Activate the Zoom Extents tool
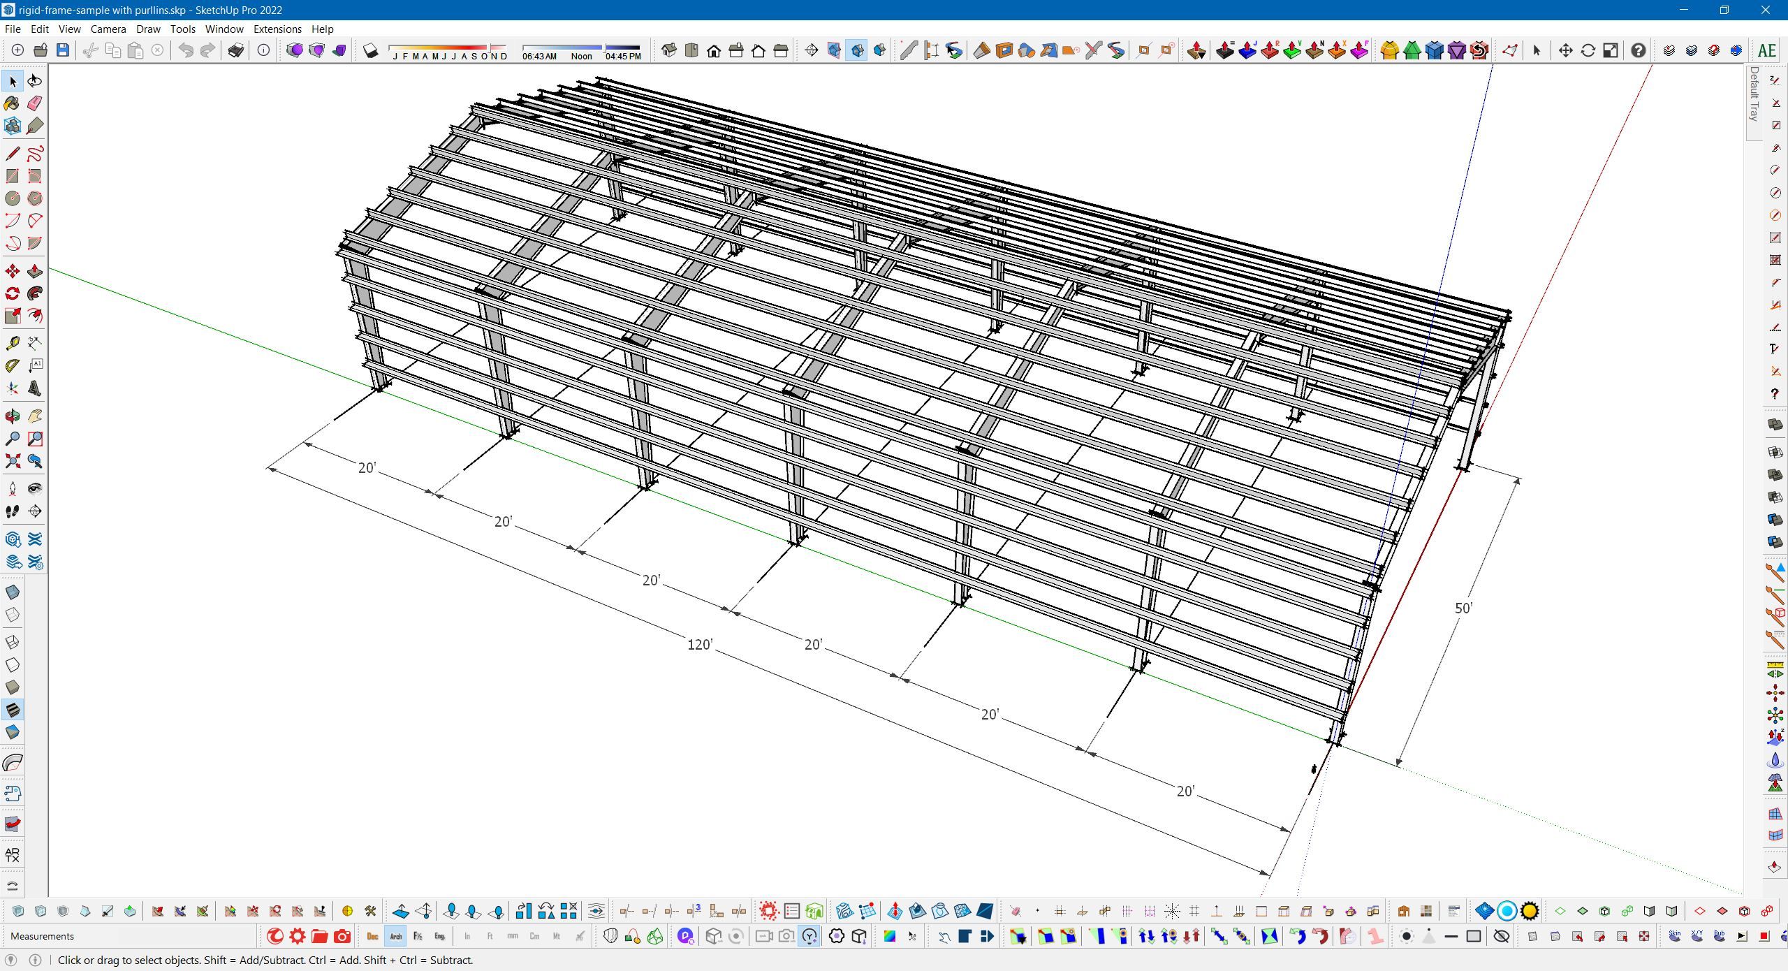 click(x=12, y=461)
